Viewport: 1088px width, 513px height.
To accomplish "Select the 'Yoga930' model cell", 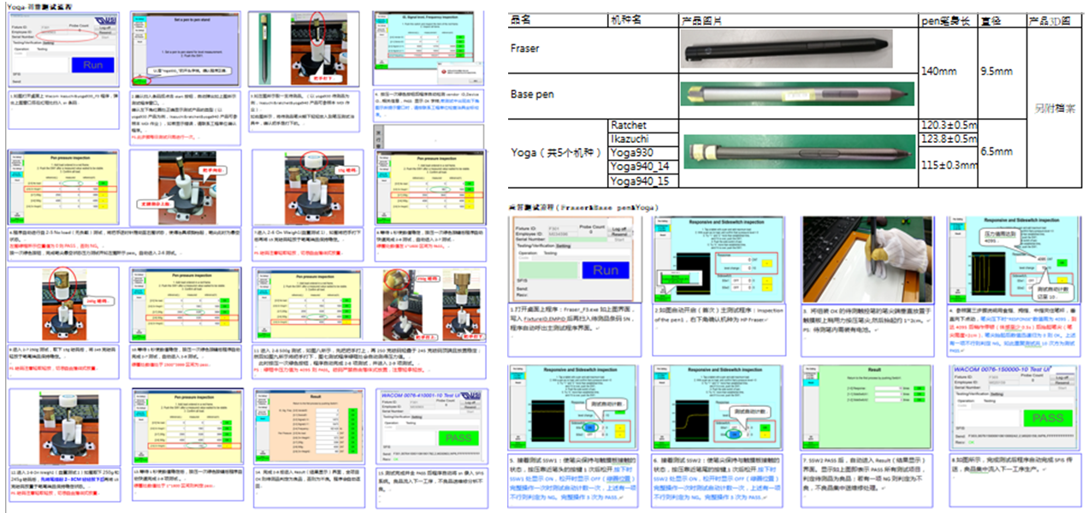I will click(643, 152).
